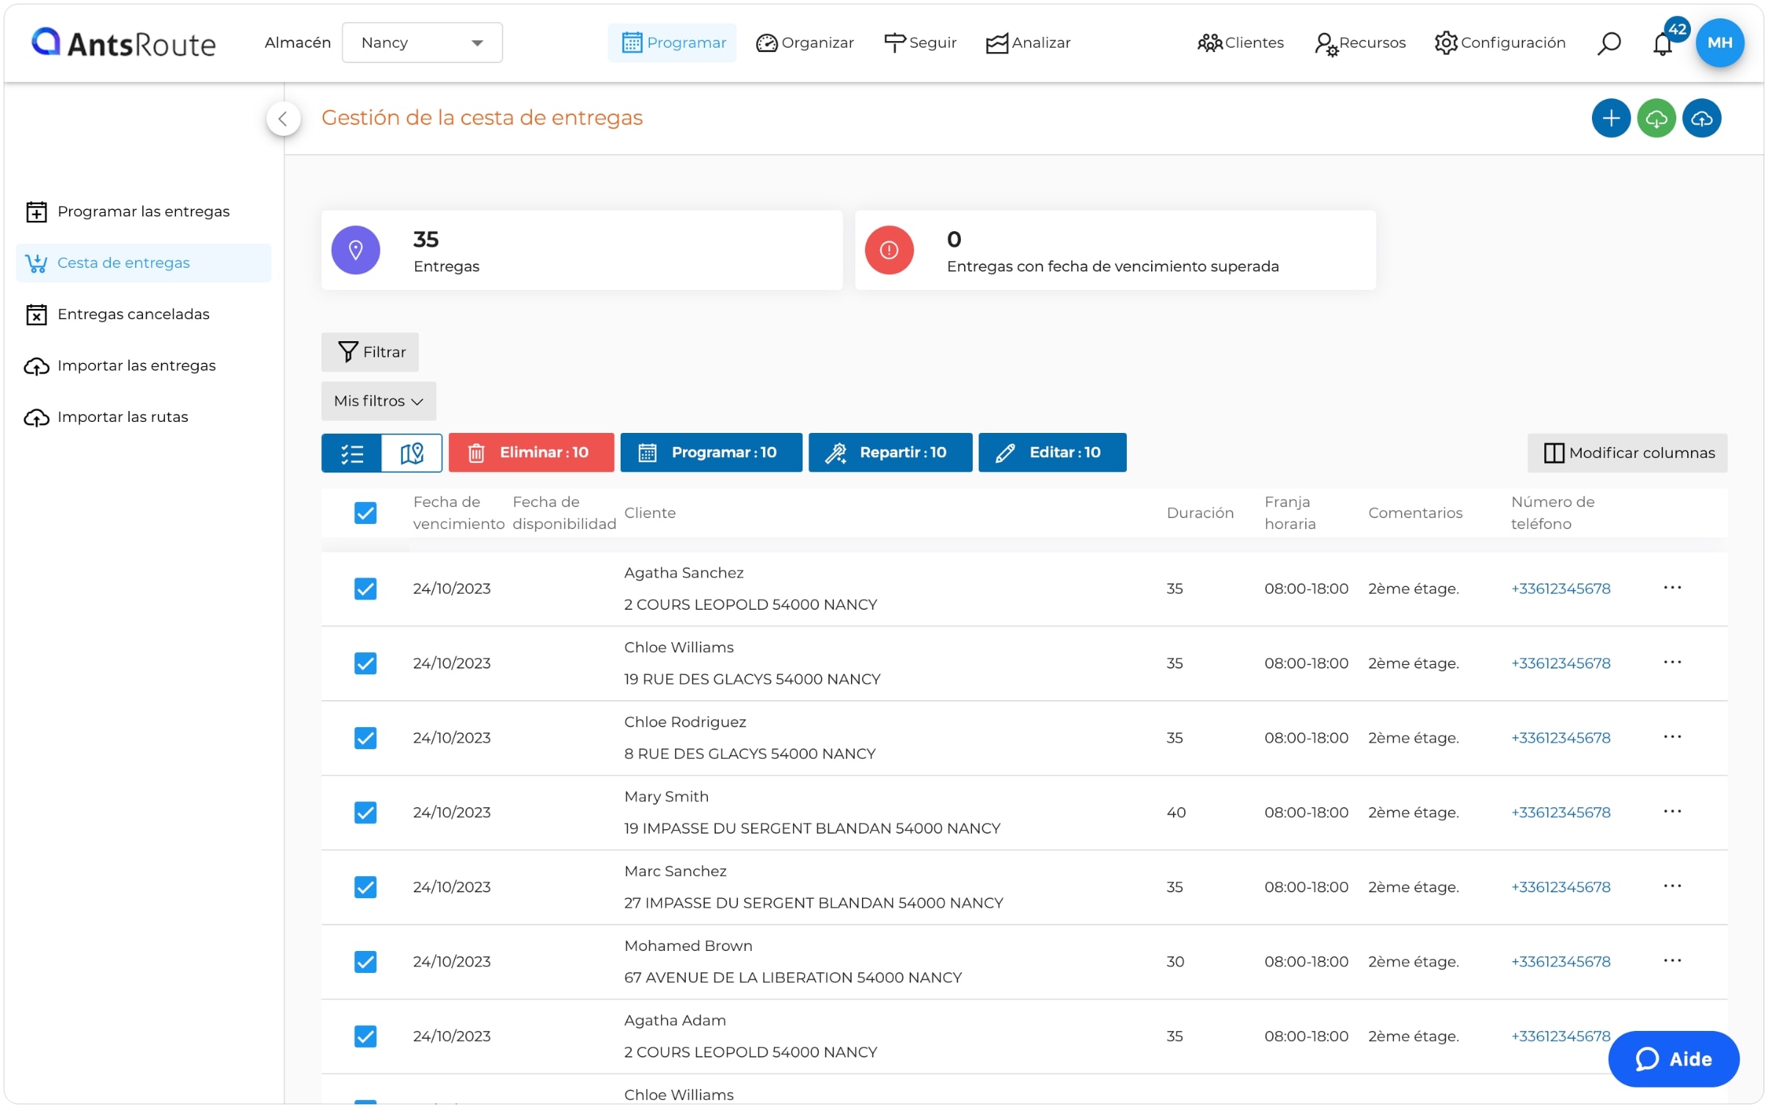This screenshot has height=1108, width=1768.
Task: Open the Seguir top menu
Action: (920, 43)
